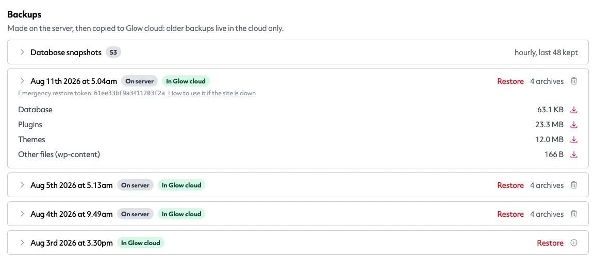Screen dimensions: 594x259
Task: Download the Database archive
Action: tap(574, 110)
